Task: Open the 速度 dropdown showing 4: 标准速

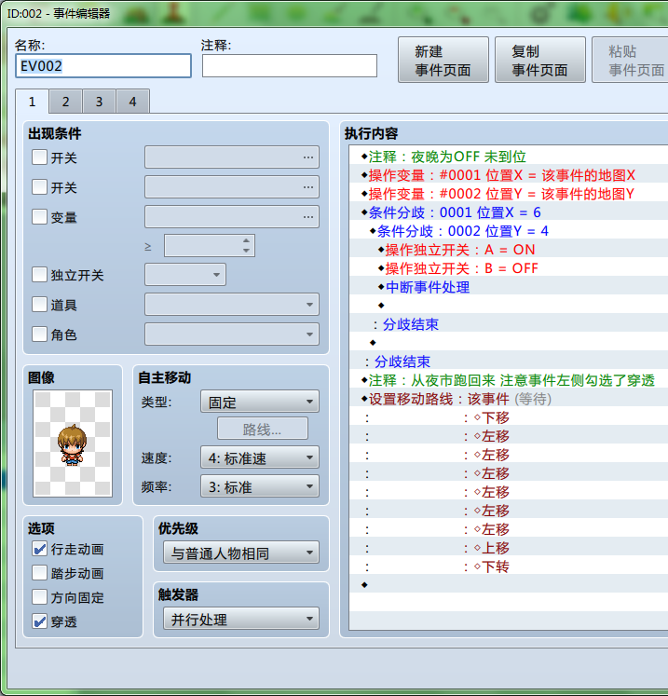Action: point(260,457)
